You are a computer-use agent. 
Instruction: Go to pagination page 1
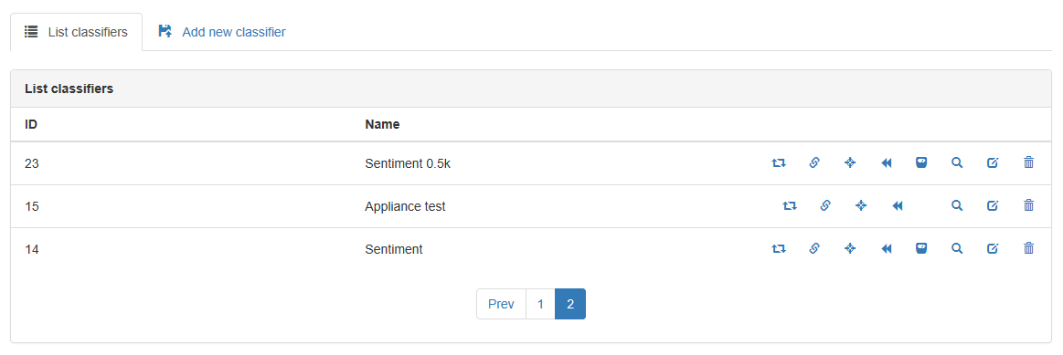(540, 304)
